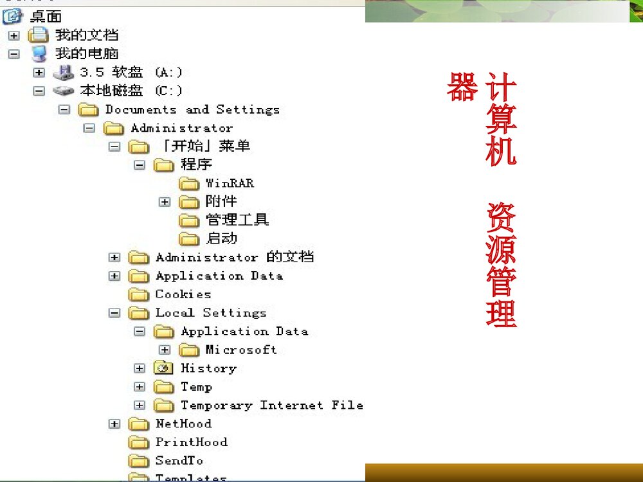This screenshot has height=482, width=643.
Task: Expand the 附件 folder node
Action: coord(165,201)
